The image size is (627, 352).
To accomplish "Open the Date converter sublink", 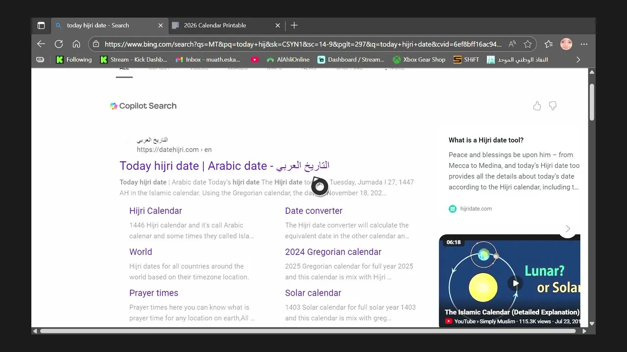I will point(313,211).
